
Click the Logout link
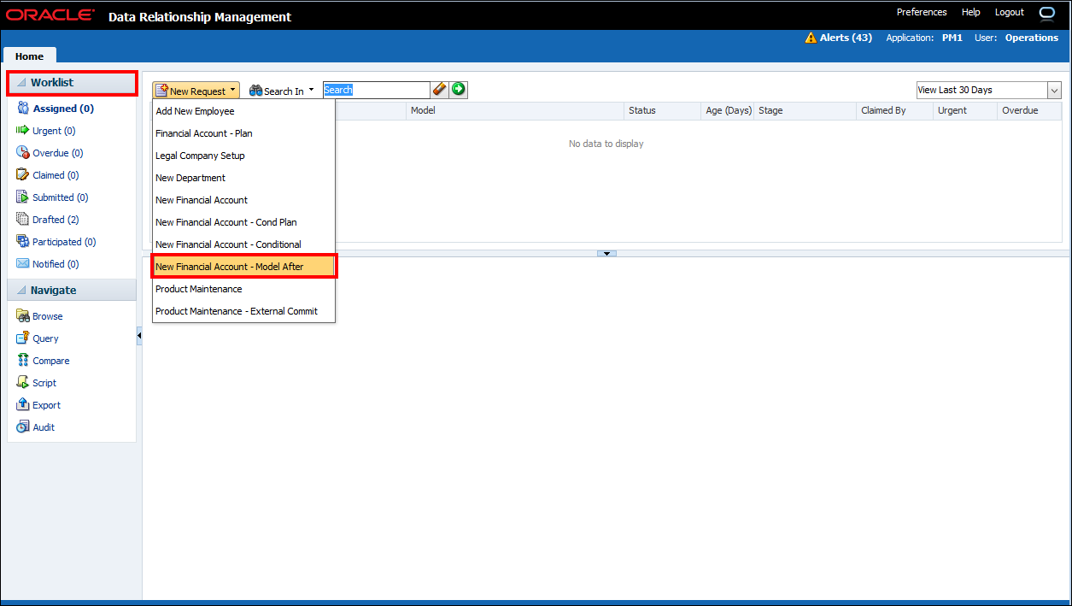1009,12
